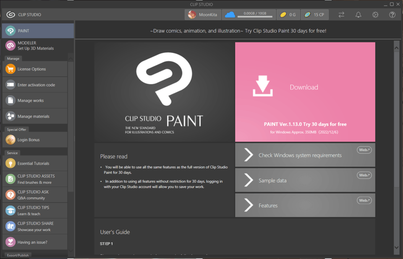Screen dimensions: 403x259
Task: Click 'Q&A community' subtitle
Action: 31,198
